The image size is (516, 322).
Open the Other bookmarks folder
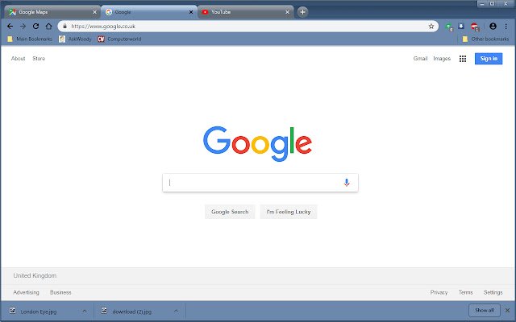tap(485, 39)
